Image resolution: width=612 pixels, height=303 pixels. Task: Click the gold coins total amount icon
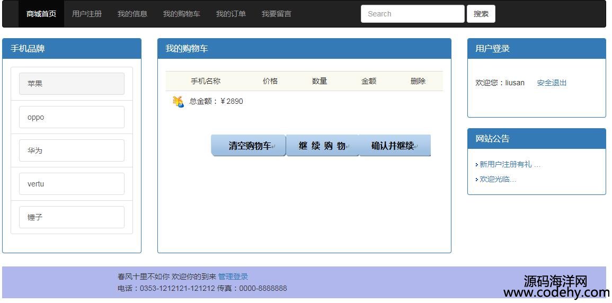click(178, 102)
